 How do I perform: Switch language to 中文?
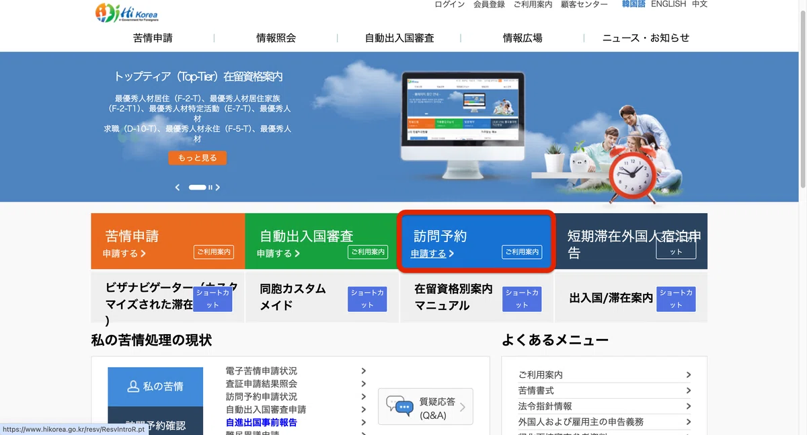(699, 4)
